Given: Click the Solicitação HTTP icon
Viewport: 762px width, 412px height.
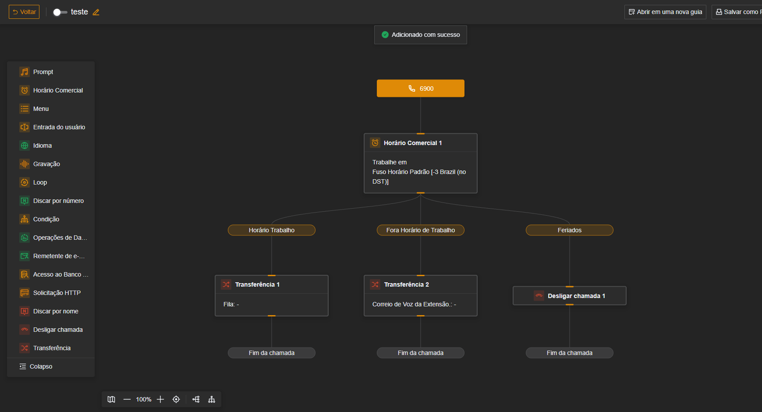Looking at the screenshot, I should click(25, 293).
